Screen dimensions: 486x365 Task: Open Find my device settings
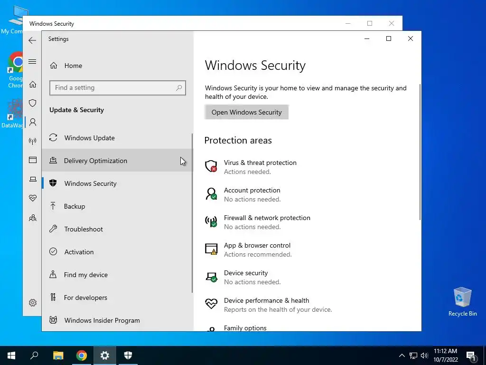tap(117, 275)
